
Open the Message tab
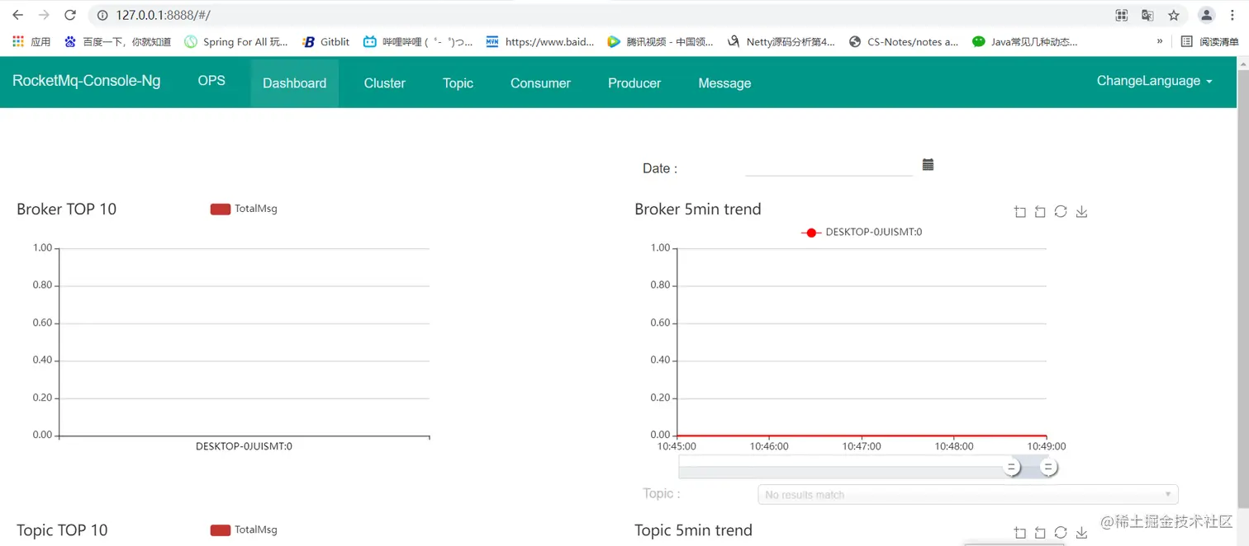coord(724,83)
